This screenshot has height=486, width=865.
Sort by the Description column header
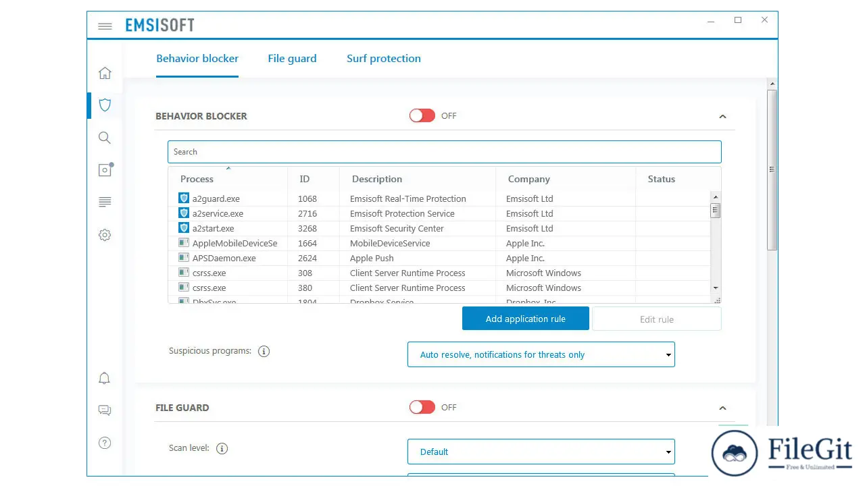pos(418,179)
